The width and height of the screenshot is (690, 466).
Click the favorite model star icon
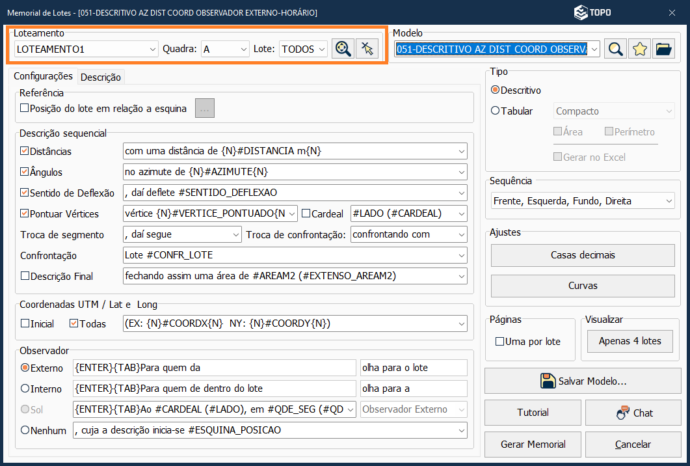(639, 49)
